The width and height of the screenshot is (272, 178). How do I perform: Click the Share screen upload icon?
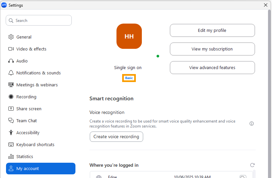[11, 109]
